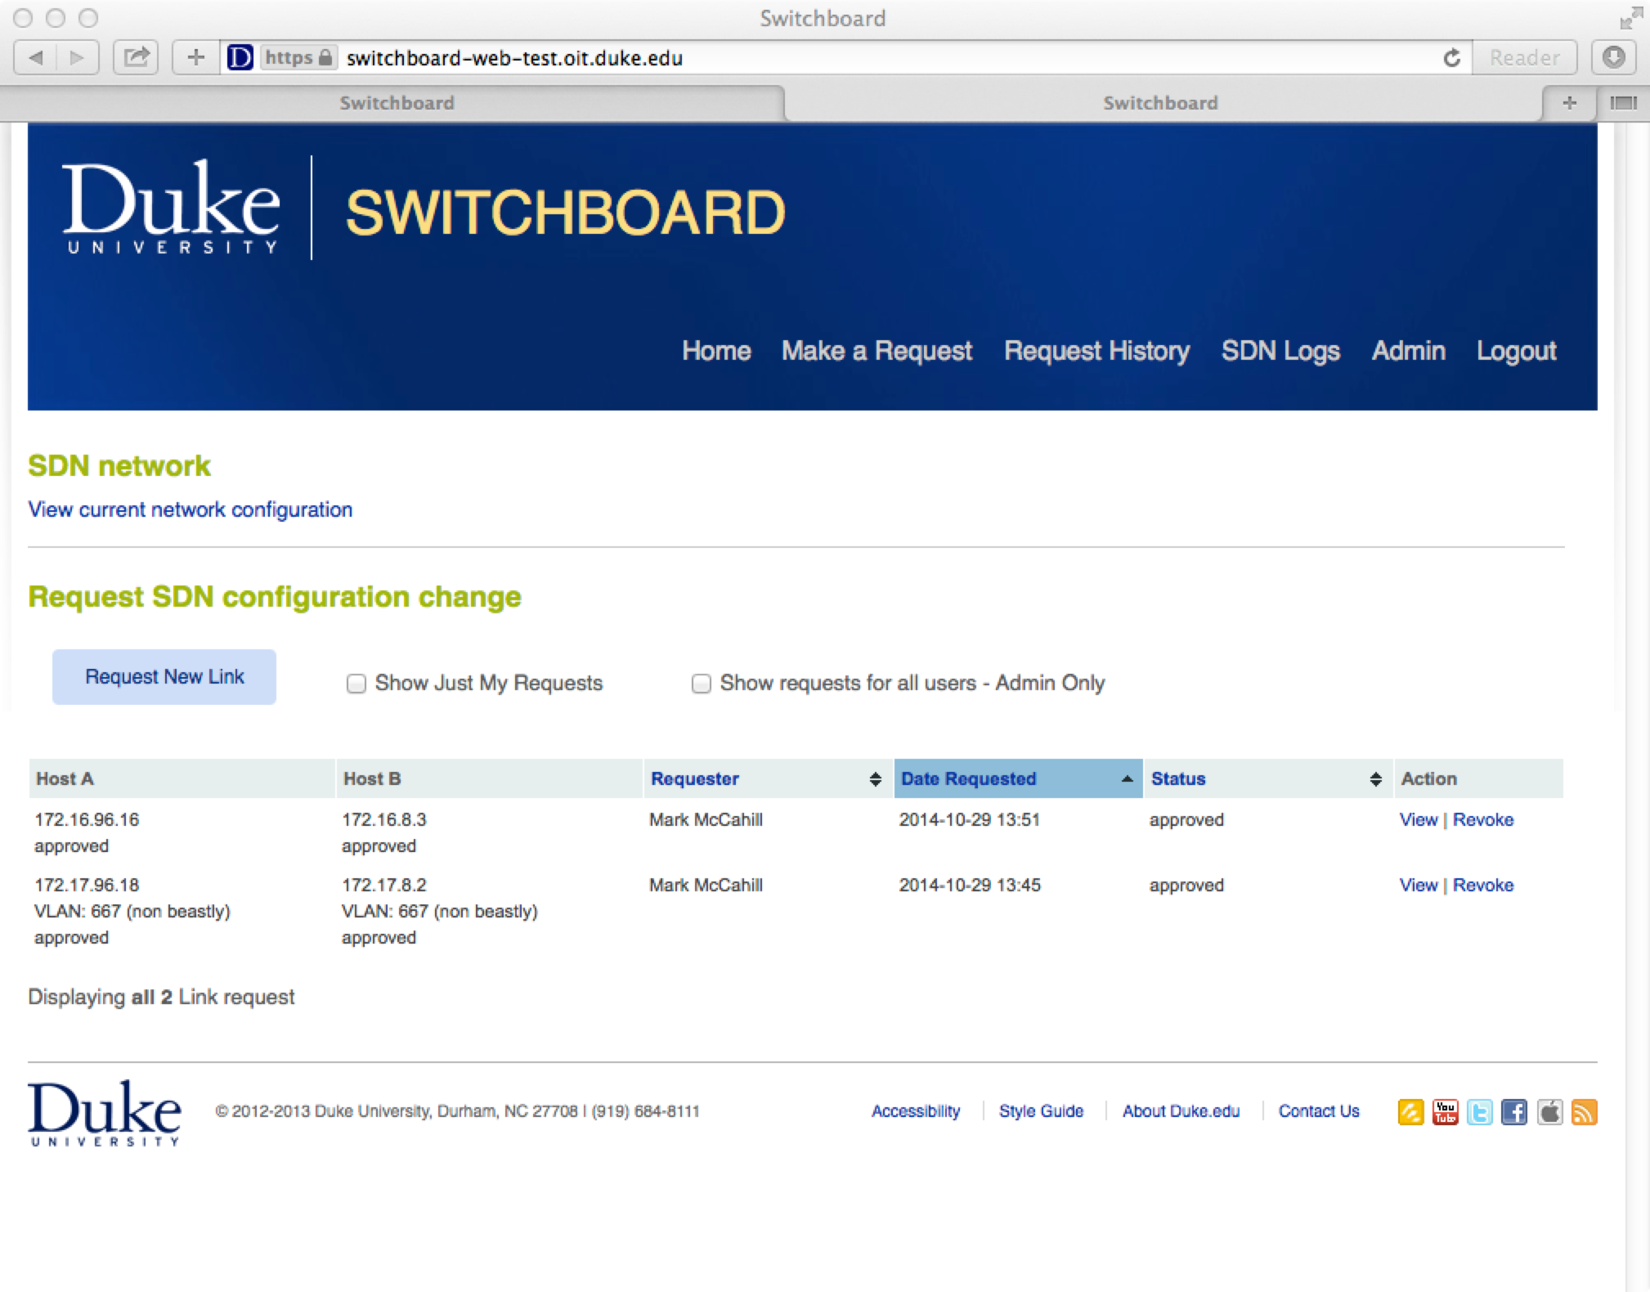This screenshot has width=1650, height=1292.
Task: Click the https lock indicator
Action: coord(298,58)
